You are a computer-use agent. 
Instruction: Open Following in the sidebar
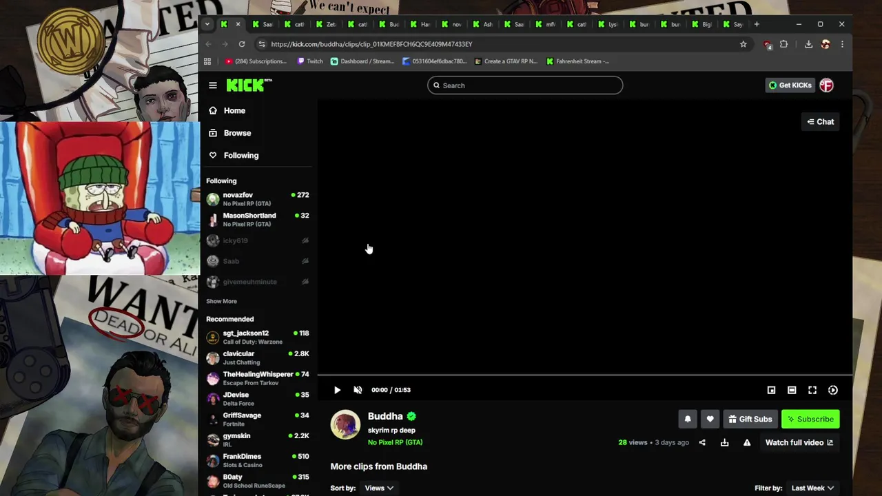pyautogui.click(x=241, y=156)
